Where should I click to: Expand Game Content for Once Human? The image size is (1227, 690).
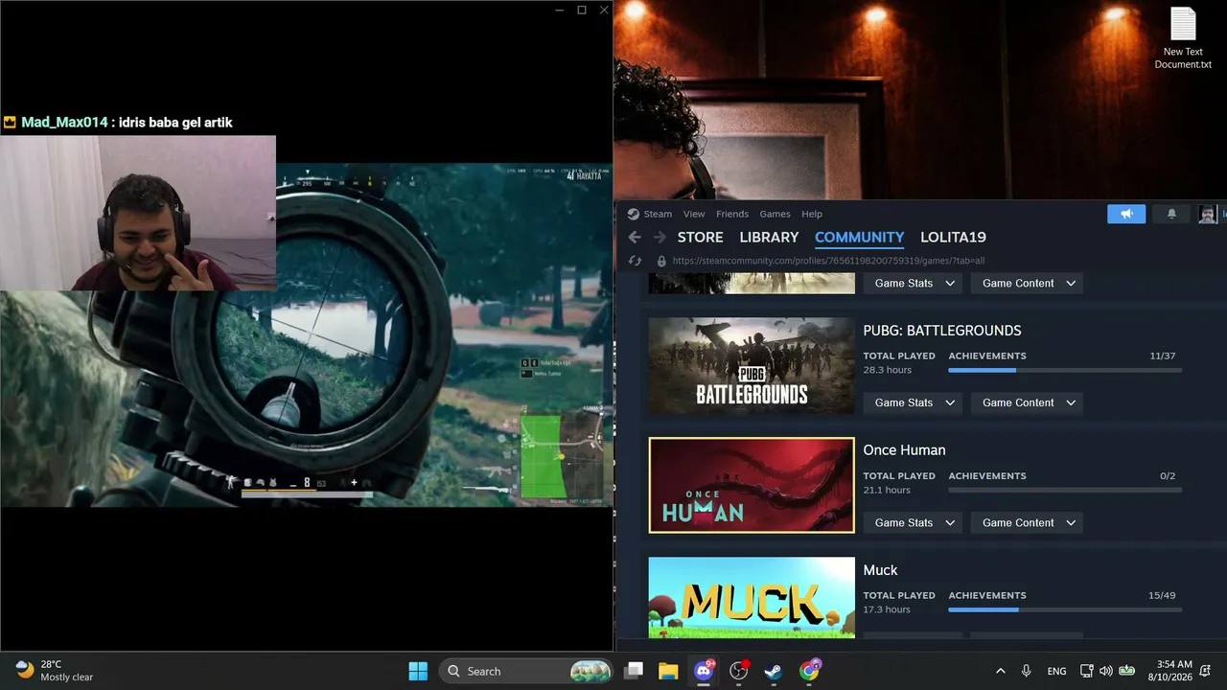[1027, 522]
